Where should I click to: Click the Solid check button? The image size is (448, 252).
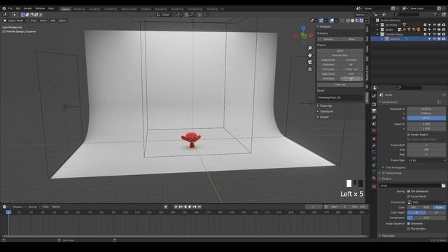340,50
